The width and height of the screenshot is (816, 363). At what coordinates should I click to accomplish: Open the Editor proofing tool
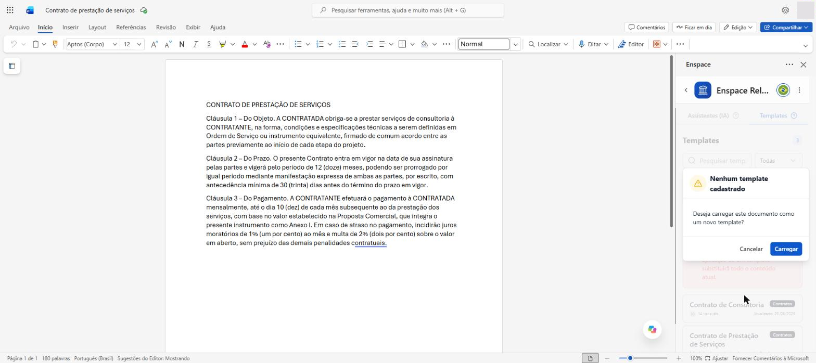click(x=631, y=44)
